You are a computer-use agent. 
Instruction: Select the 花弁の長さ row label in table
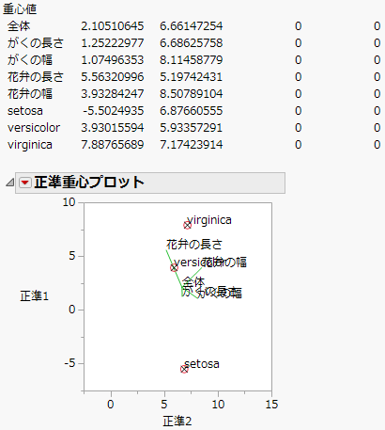pyautogui.click(x=36, y=77)
